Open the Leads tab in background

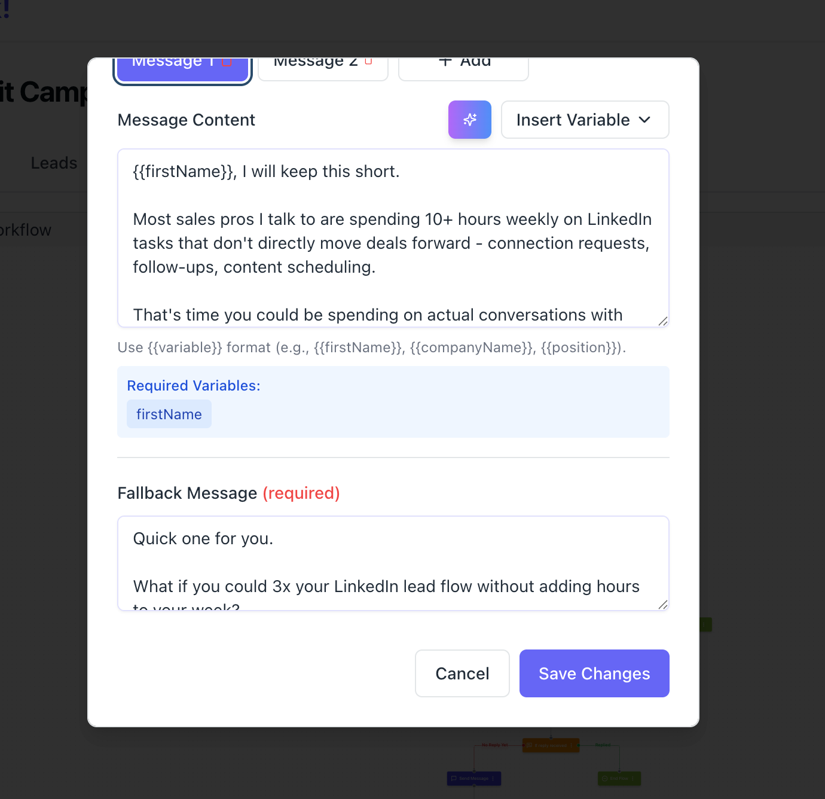tap(54, 163)
